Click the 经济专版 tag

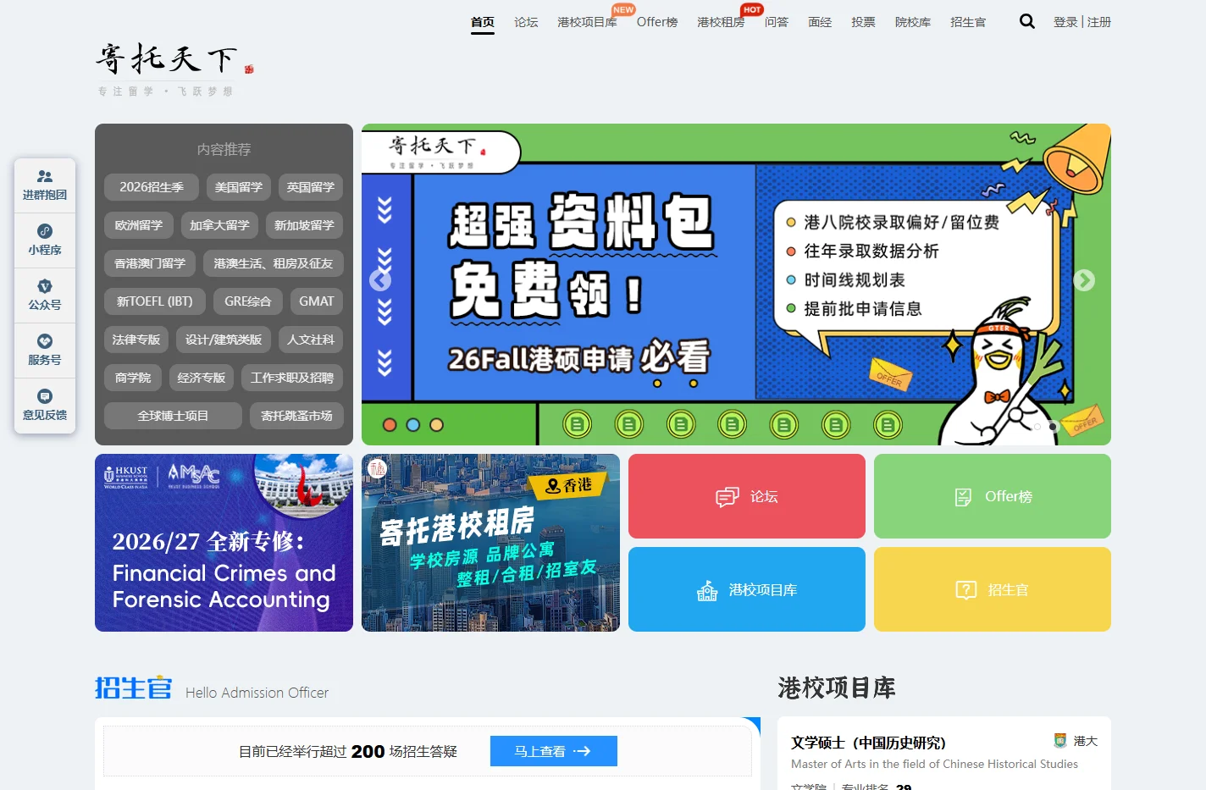pos(202,378)
